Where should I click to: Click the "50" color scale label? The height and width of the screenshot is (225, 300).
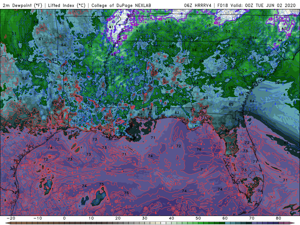pyautogui.click(x=198, y=218)
